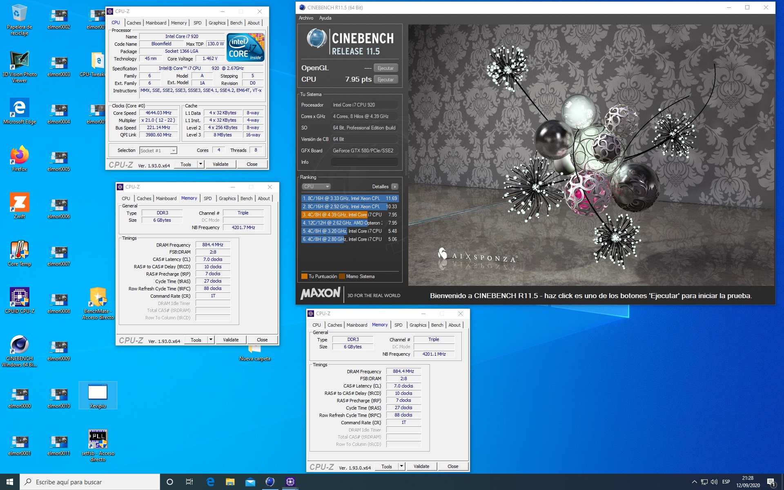Launch the CPUID CPU-Z desktop shortcut
The image size is (784, 490).
point(19,301)
